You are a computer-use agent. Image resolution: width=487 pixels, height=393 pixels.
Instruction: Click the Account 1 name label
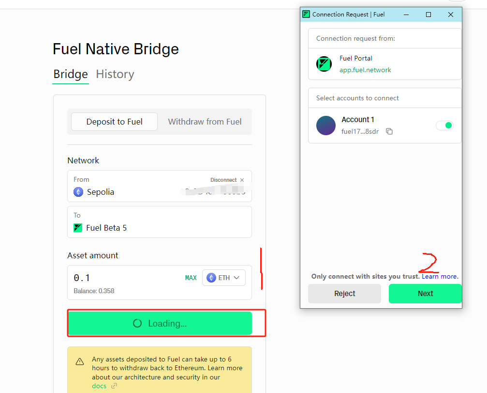358,120
